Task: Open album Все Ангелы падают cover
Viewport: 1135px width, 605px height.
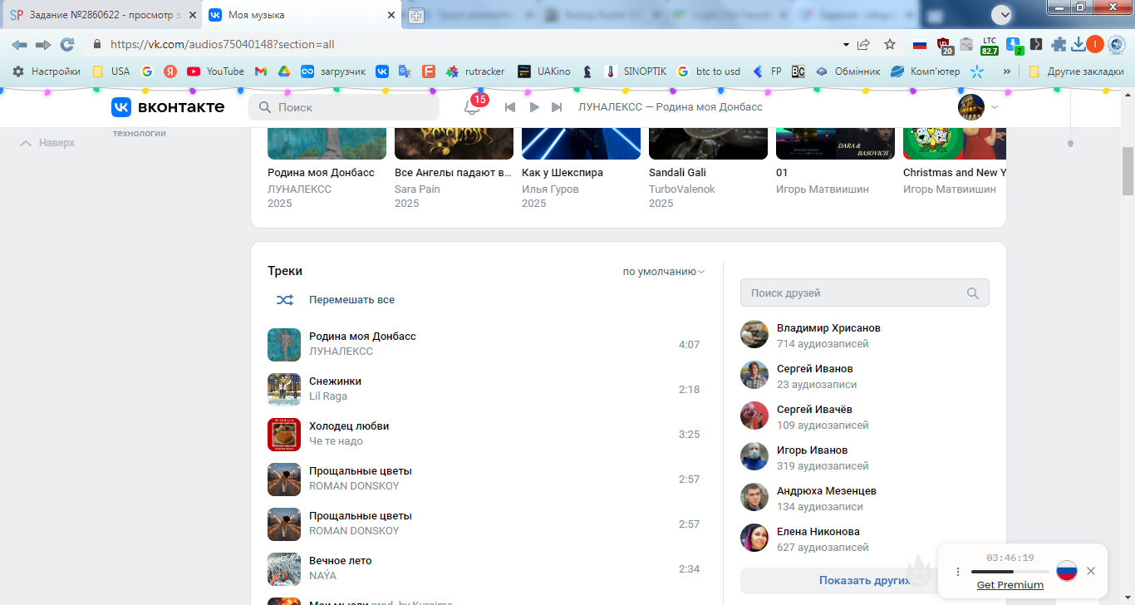Action: click(x=454, y=145)
